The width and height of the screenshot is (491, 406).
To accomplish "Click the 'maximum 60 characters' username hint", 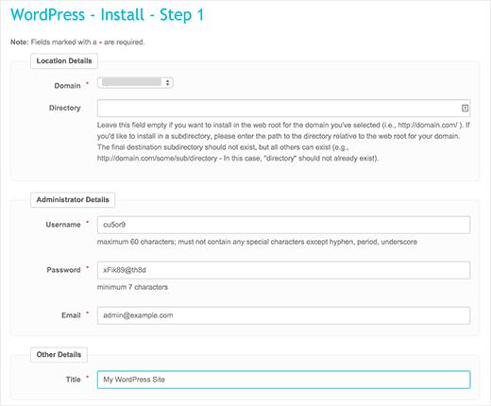I will pyautogui.click(x=257, y=242).
